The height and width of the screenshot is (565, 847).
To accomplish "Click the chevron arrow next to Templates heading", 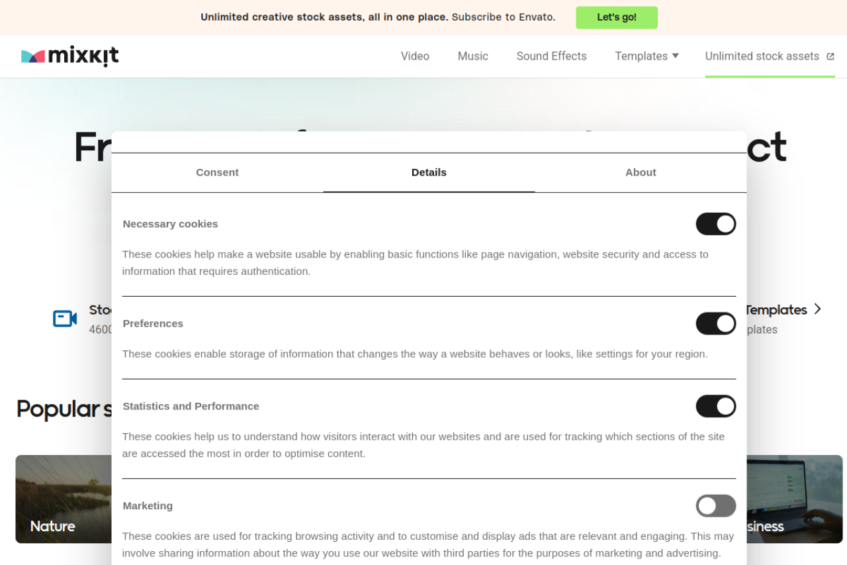I will click(818, 309).
